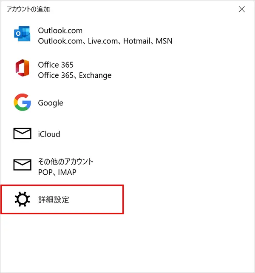Click the envelope icon beside その他のアカウント
Image resolution: width=255 pixels, height=273 pixels.
[x=22, y=165]
